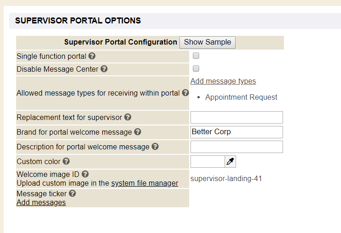This screenshot has height=233, width=341.
Task: Follow the system file manager link
Action: (x=144, y=183)
